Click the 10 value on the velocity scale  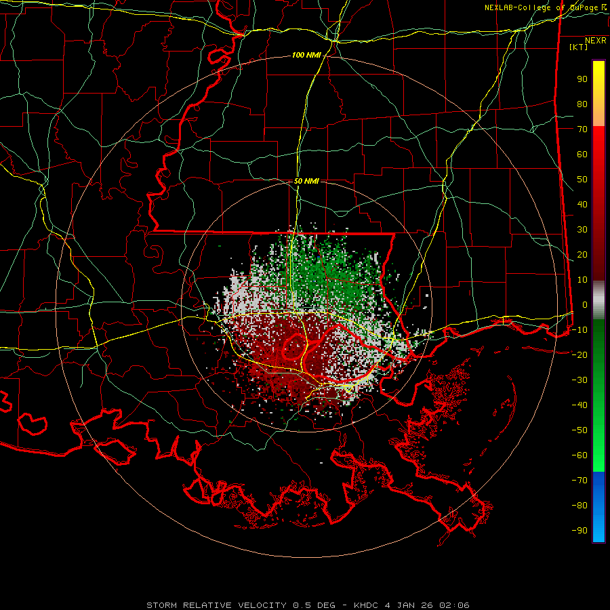pos(582,280)
